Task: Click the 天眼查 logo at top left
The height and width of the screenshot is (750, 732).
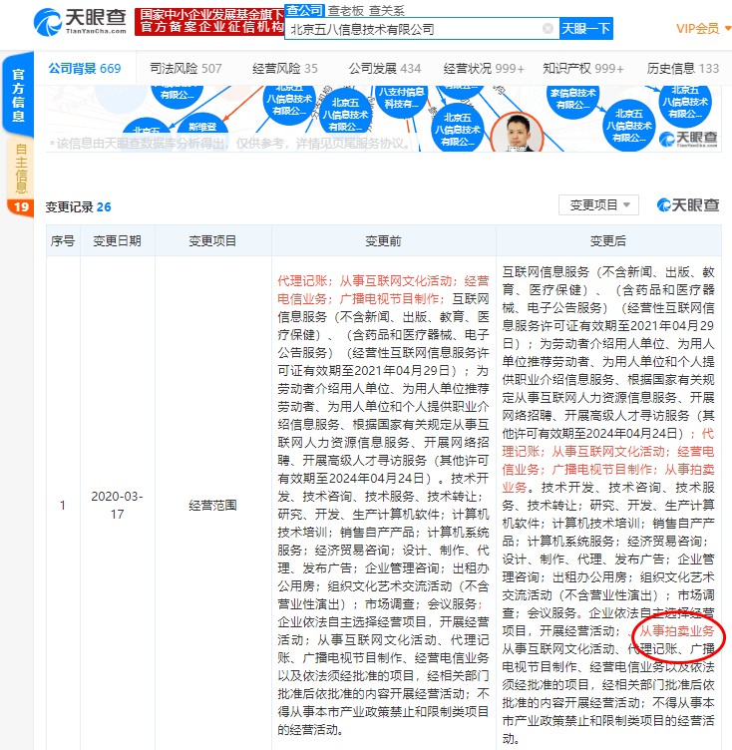Action: 80,21
